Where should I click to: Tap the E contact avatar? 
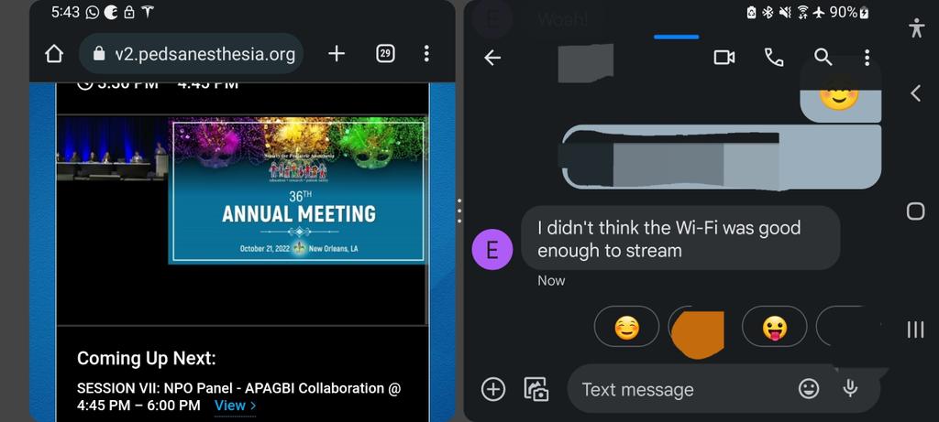(492, 249)
